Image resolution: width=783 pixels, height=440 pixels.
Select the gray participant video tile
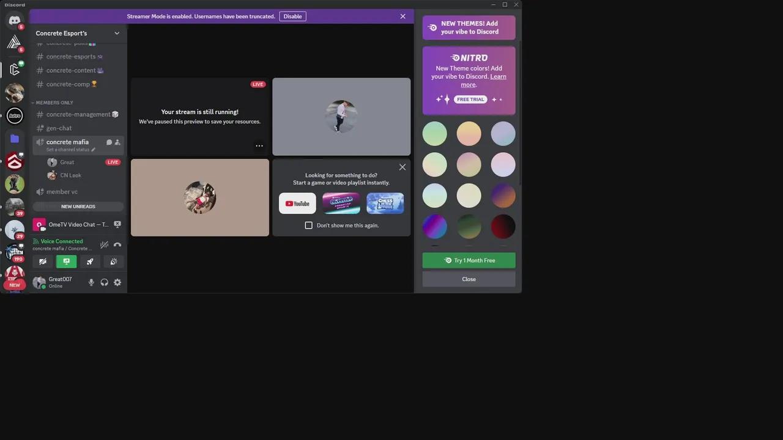(341, 117)
